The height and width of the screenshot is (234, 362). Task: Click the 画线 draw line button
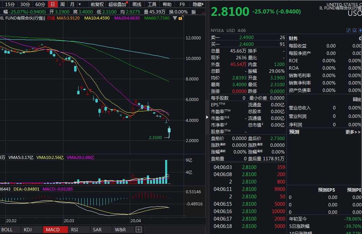[137, 4]
